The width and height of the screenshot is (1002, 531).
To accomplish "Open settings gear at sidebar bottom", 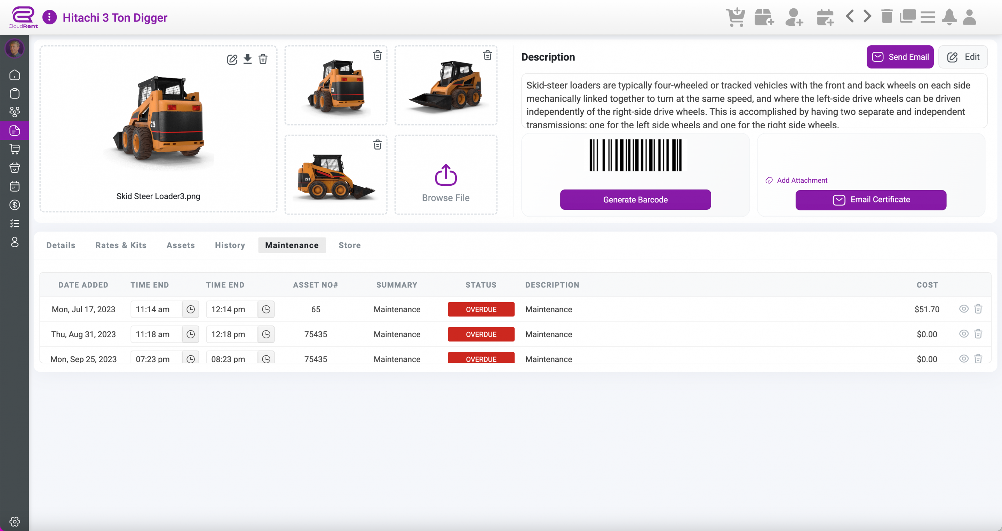I will (15, 521).
